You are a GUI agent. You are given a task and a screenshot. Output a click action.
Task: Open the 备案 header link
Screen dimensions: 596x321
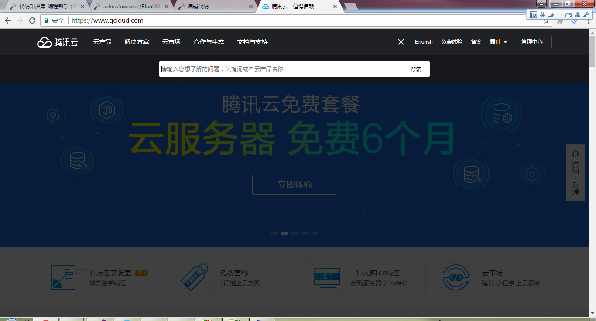(476, 42)
